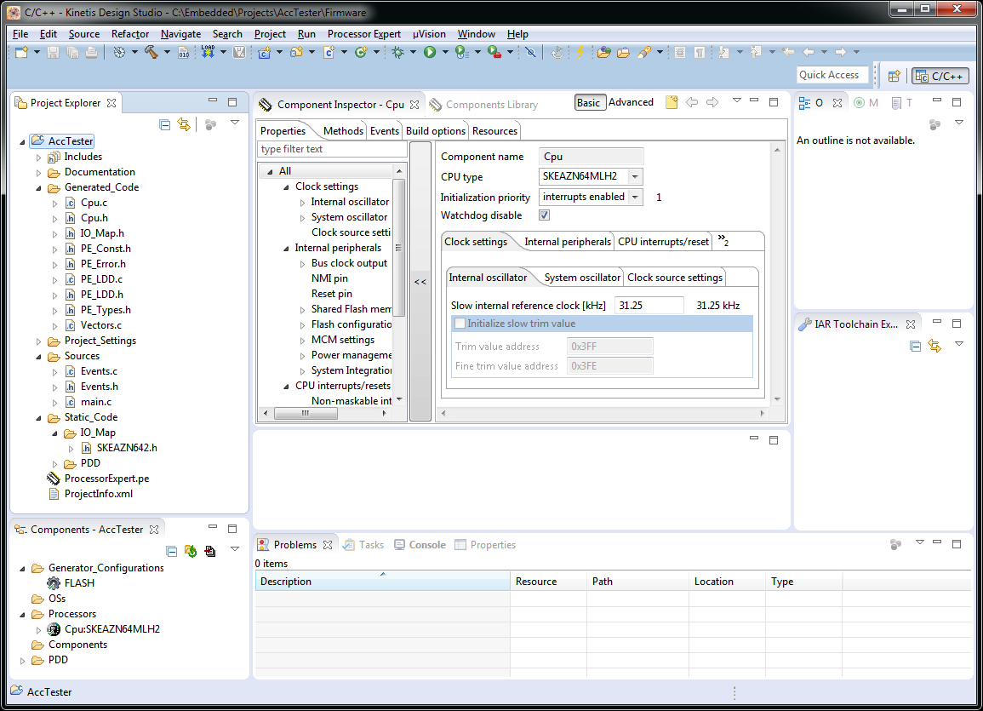Open the Processor Expert menu
This screenshot has width=983, height=711.
[x=363, y=34]
